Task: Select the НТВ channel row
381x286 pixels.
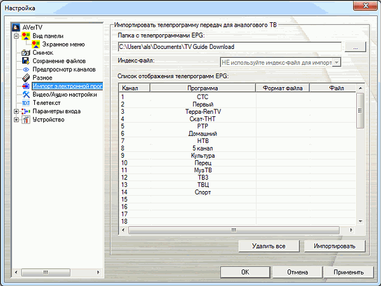Action: coord(237,141)
